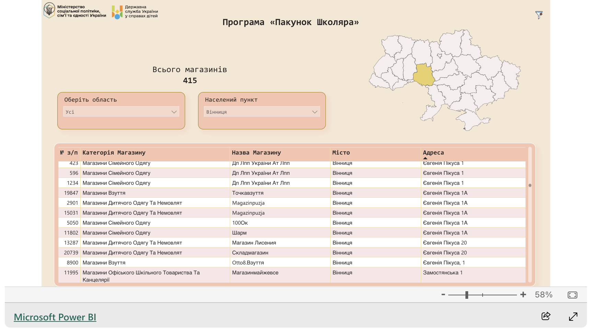
Task: Click the share report icon
Action: click(546, 316)
